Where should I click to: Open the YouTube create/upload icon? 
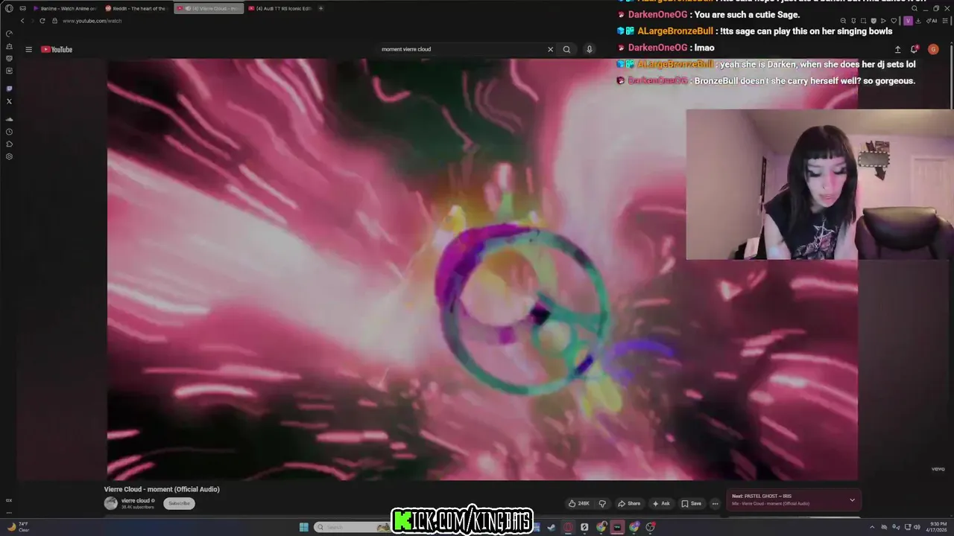tap(897, 49)
